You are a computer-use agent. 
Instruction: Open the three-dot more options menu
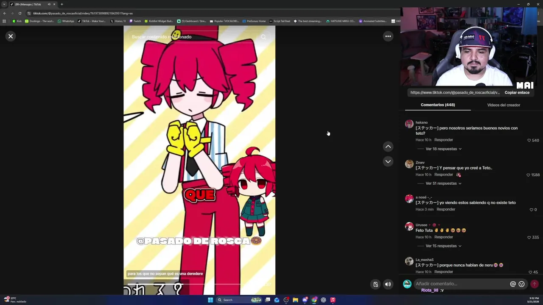(388, 36)
